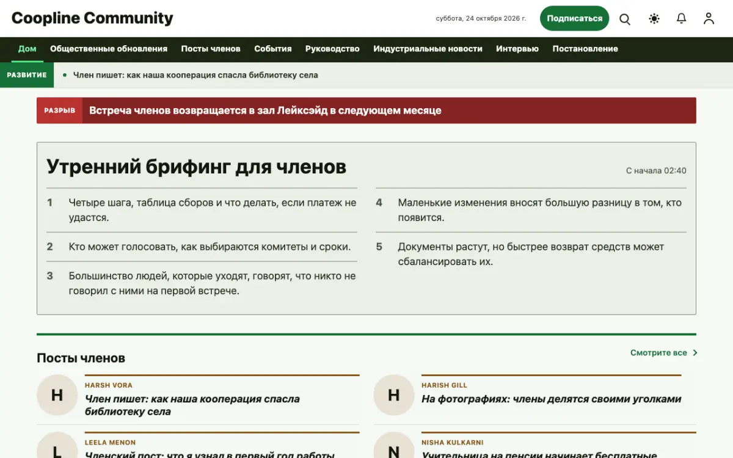Click Nisha Kulkarni's N avatar
The width and height of the screenshot is (733, 458).
coord(394,446)
